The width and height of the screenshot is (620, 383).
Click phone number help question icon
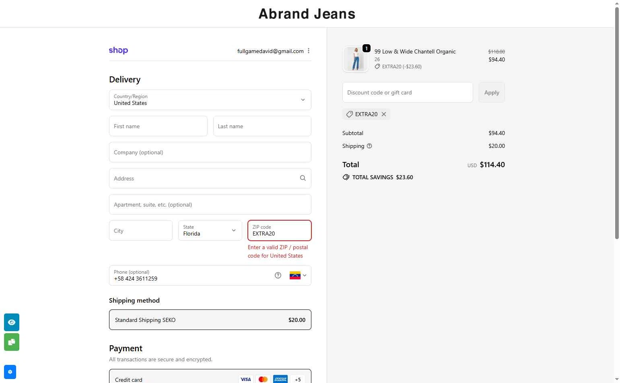tap(278, 275)
